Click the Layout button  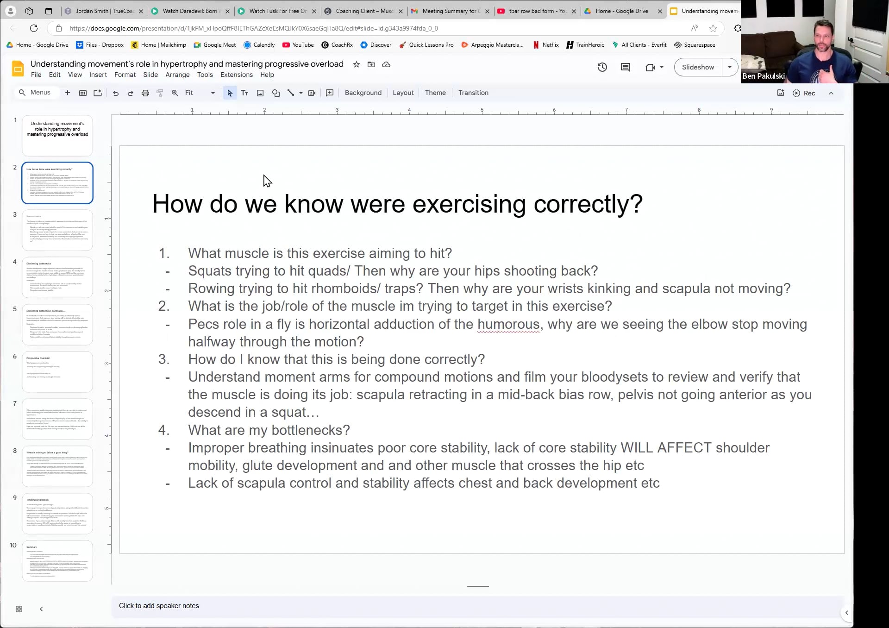(x=403, y=93)
